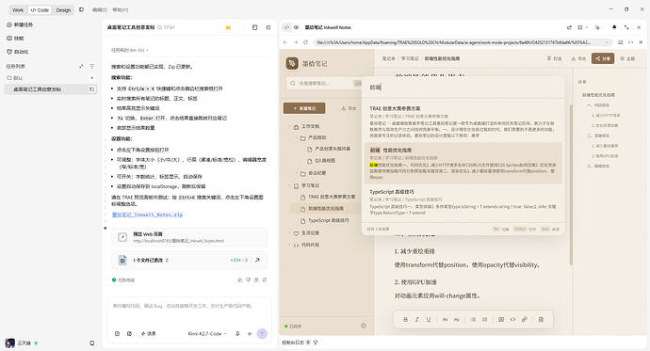The width and height of the screenshot is (650, 351).
Task: Open the Inkwell_Notes.zip download link
Action: coord(147,215)
